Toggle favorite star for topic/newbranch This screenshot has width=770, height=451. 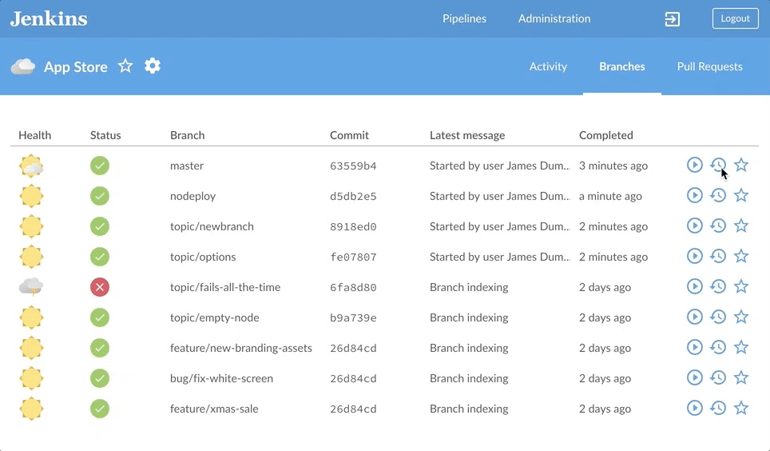[741, 225]
